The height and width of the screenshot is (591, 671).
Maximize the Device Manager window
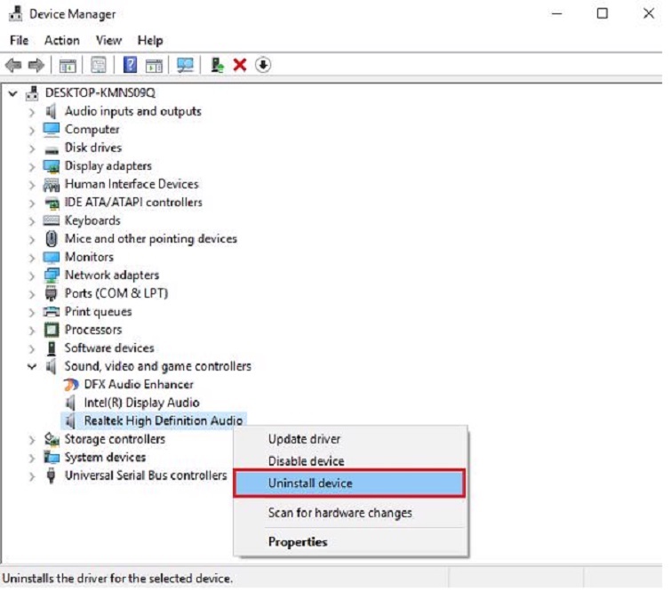coord(602,13)
